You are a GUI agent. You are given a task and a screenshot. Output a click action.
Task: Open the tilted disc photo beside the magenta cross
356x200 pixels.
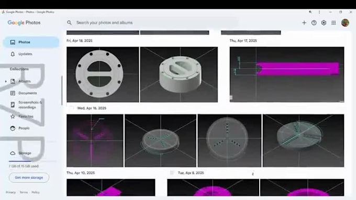point(161,140)
